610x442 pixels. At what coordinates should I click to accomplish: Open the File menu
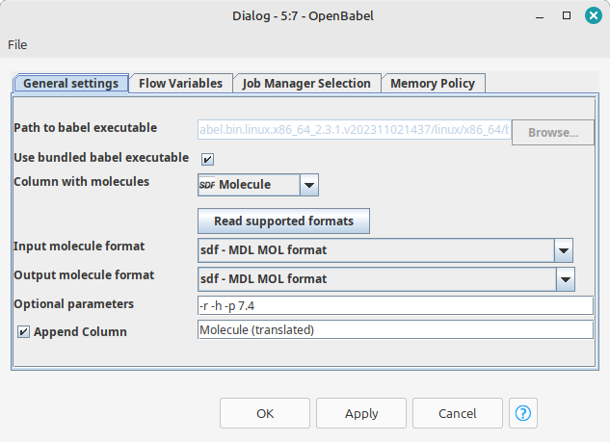(x=17, y=44)
